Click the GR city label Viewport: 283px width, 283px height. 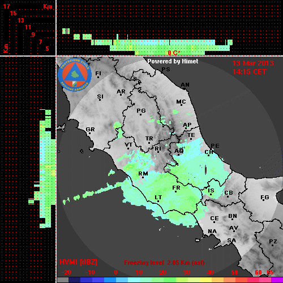coord(90,130)
